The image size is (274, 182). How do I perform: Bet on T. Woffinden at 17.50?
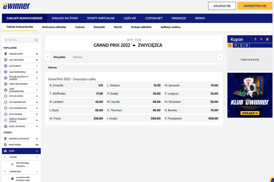(76, 94)
